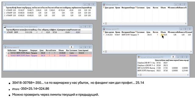Close the Ограничения по клиентским счетам window

point(93,4)
